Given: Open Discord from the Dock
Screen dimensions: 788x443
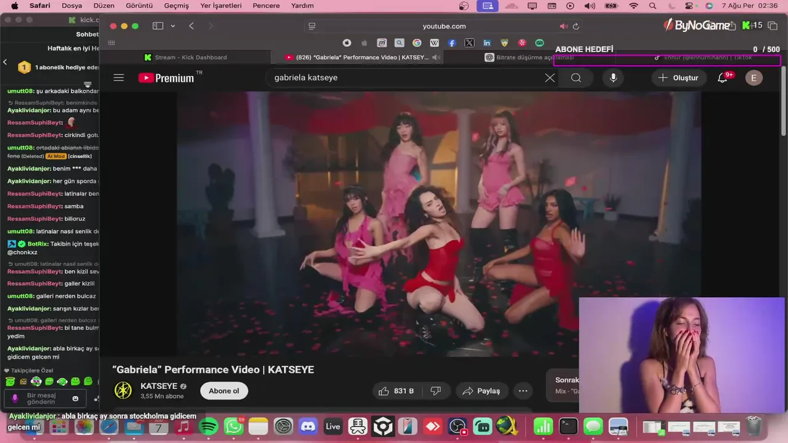Looking at the screenshot, I should pyautogui.click(x=308, y=426).
